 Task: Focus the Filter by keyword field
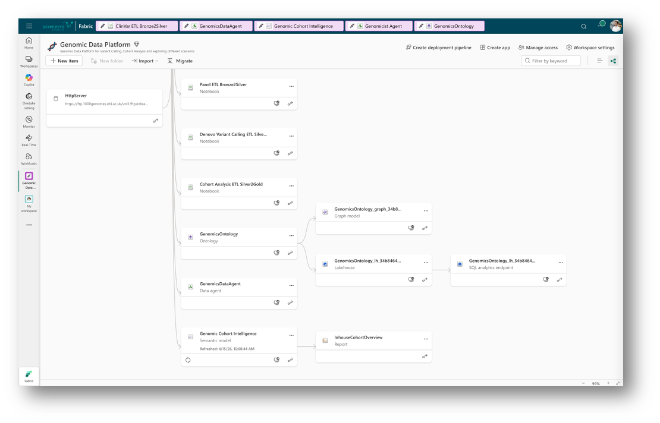pos(551,61)
